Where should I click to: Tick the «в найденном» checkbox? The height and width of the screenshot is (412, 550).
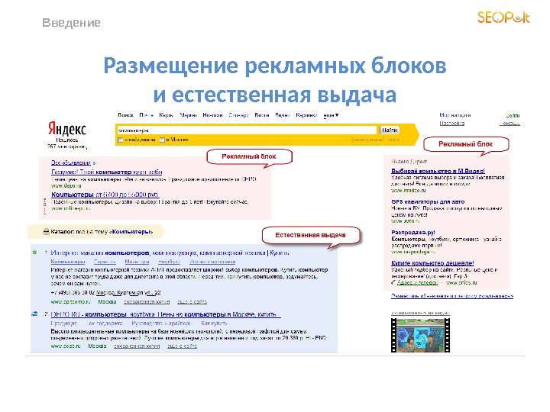121,140
